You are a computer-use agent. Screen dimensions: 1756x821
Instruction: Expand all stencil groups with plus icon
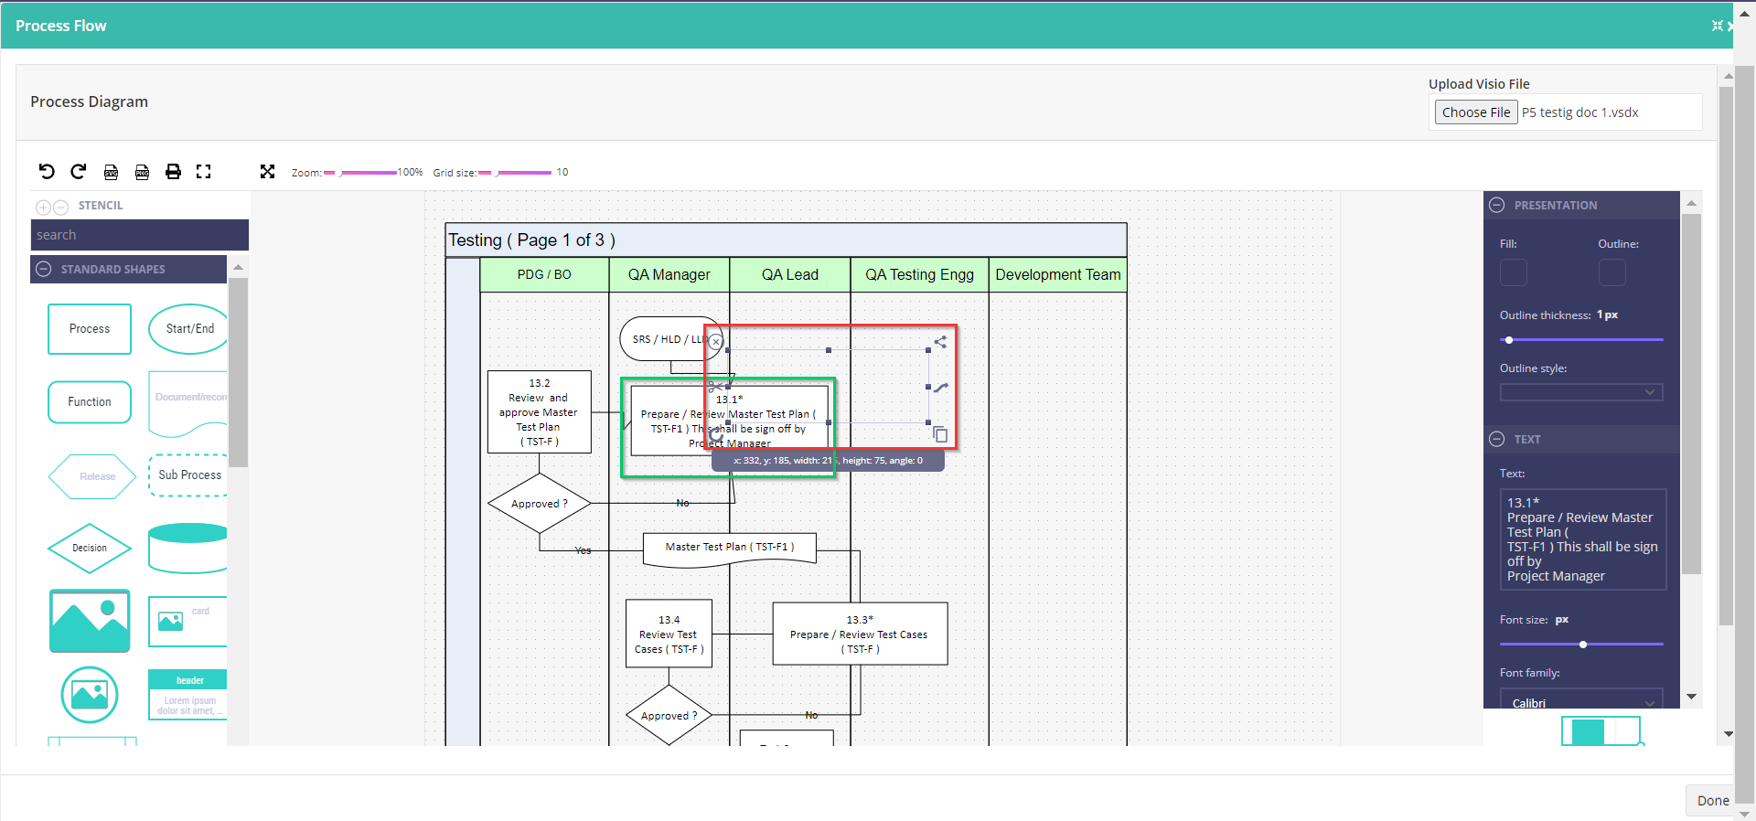[43, 208]
